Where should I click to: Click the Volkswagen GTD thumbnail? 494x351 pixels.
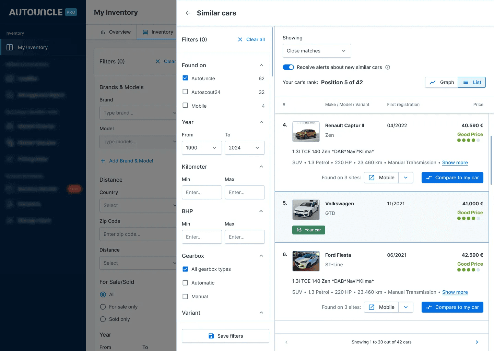click(x=306, y=210)
